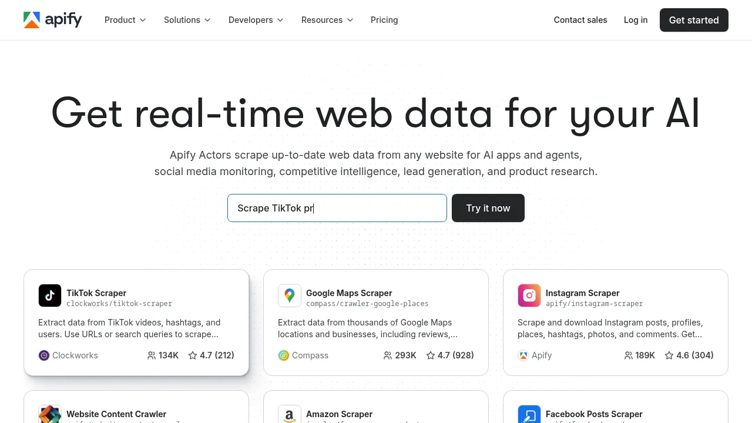Screen dimensions: 752x423
Task: Open the Developers menu
Action: (256, 20)
